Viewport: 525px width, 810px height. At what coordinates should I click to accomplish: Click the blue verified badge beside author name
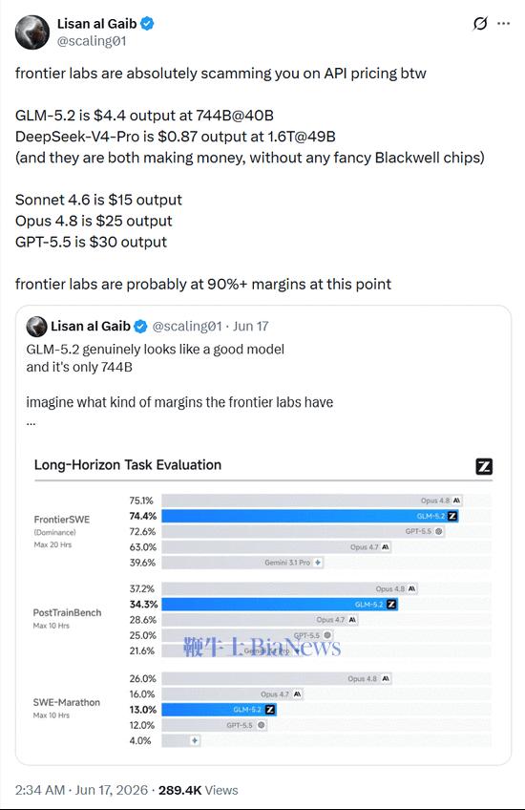coord(147,23)
